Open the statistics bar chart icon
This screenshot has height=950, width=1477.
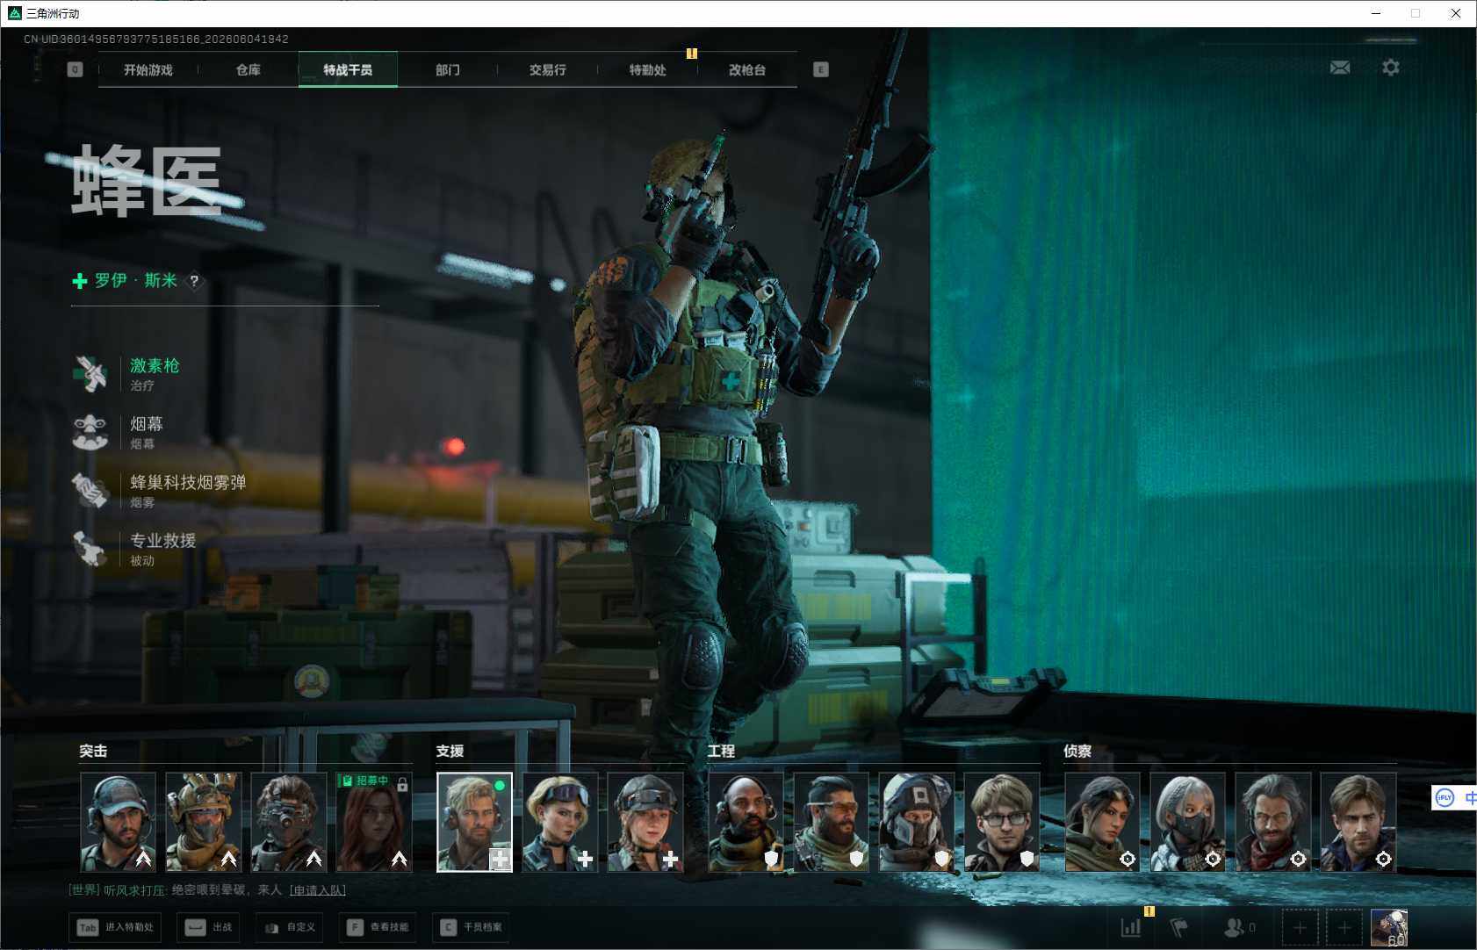1131,927
